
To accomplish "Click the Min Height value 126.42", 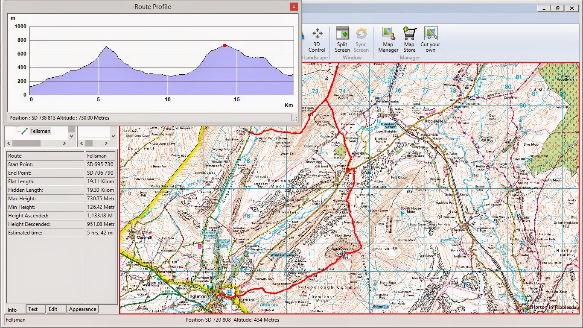I will (100, 207).
